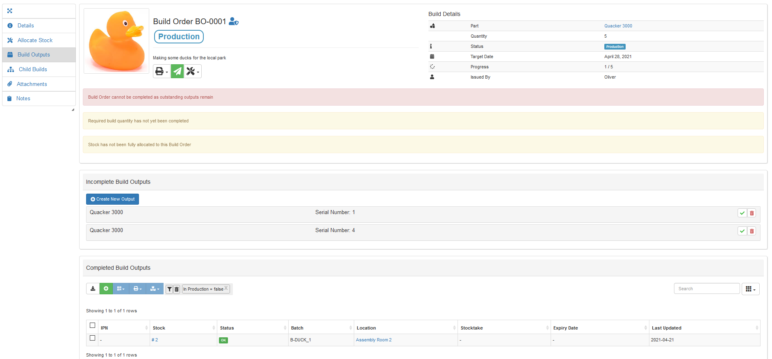This screenshot has height=359, width=772.
Task: Clear all filters with the trash icon
Action: point(177,289)
